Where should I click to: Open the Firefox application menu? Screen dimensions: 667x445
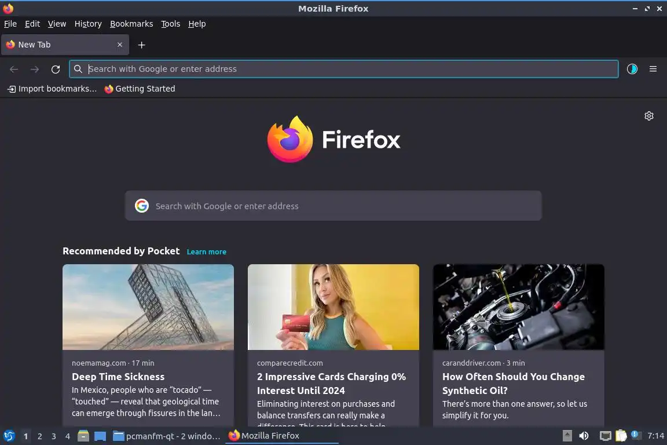click(x=653, y=69)
